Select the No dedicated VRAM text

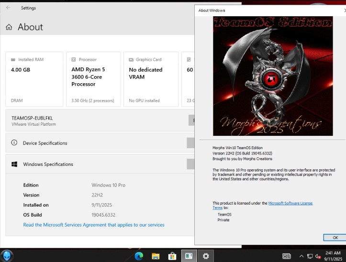tap(145, 73)
